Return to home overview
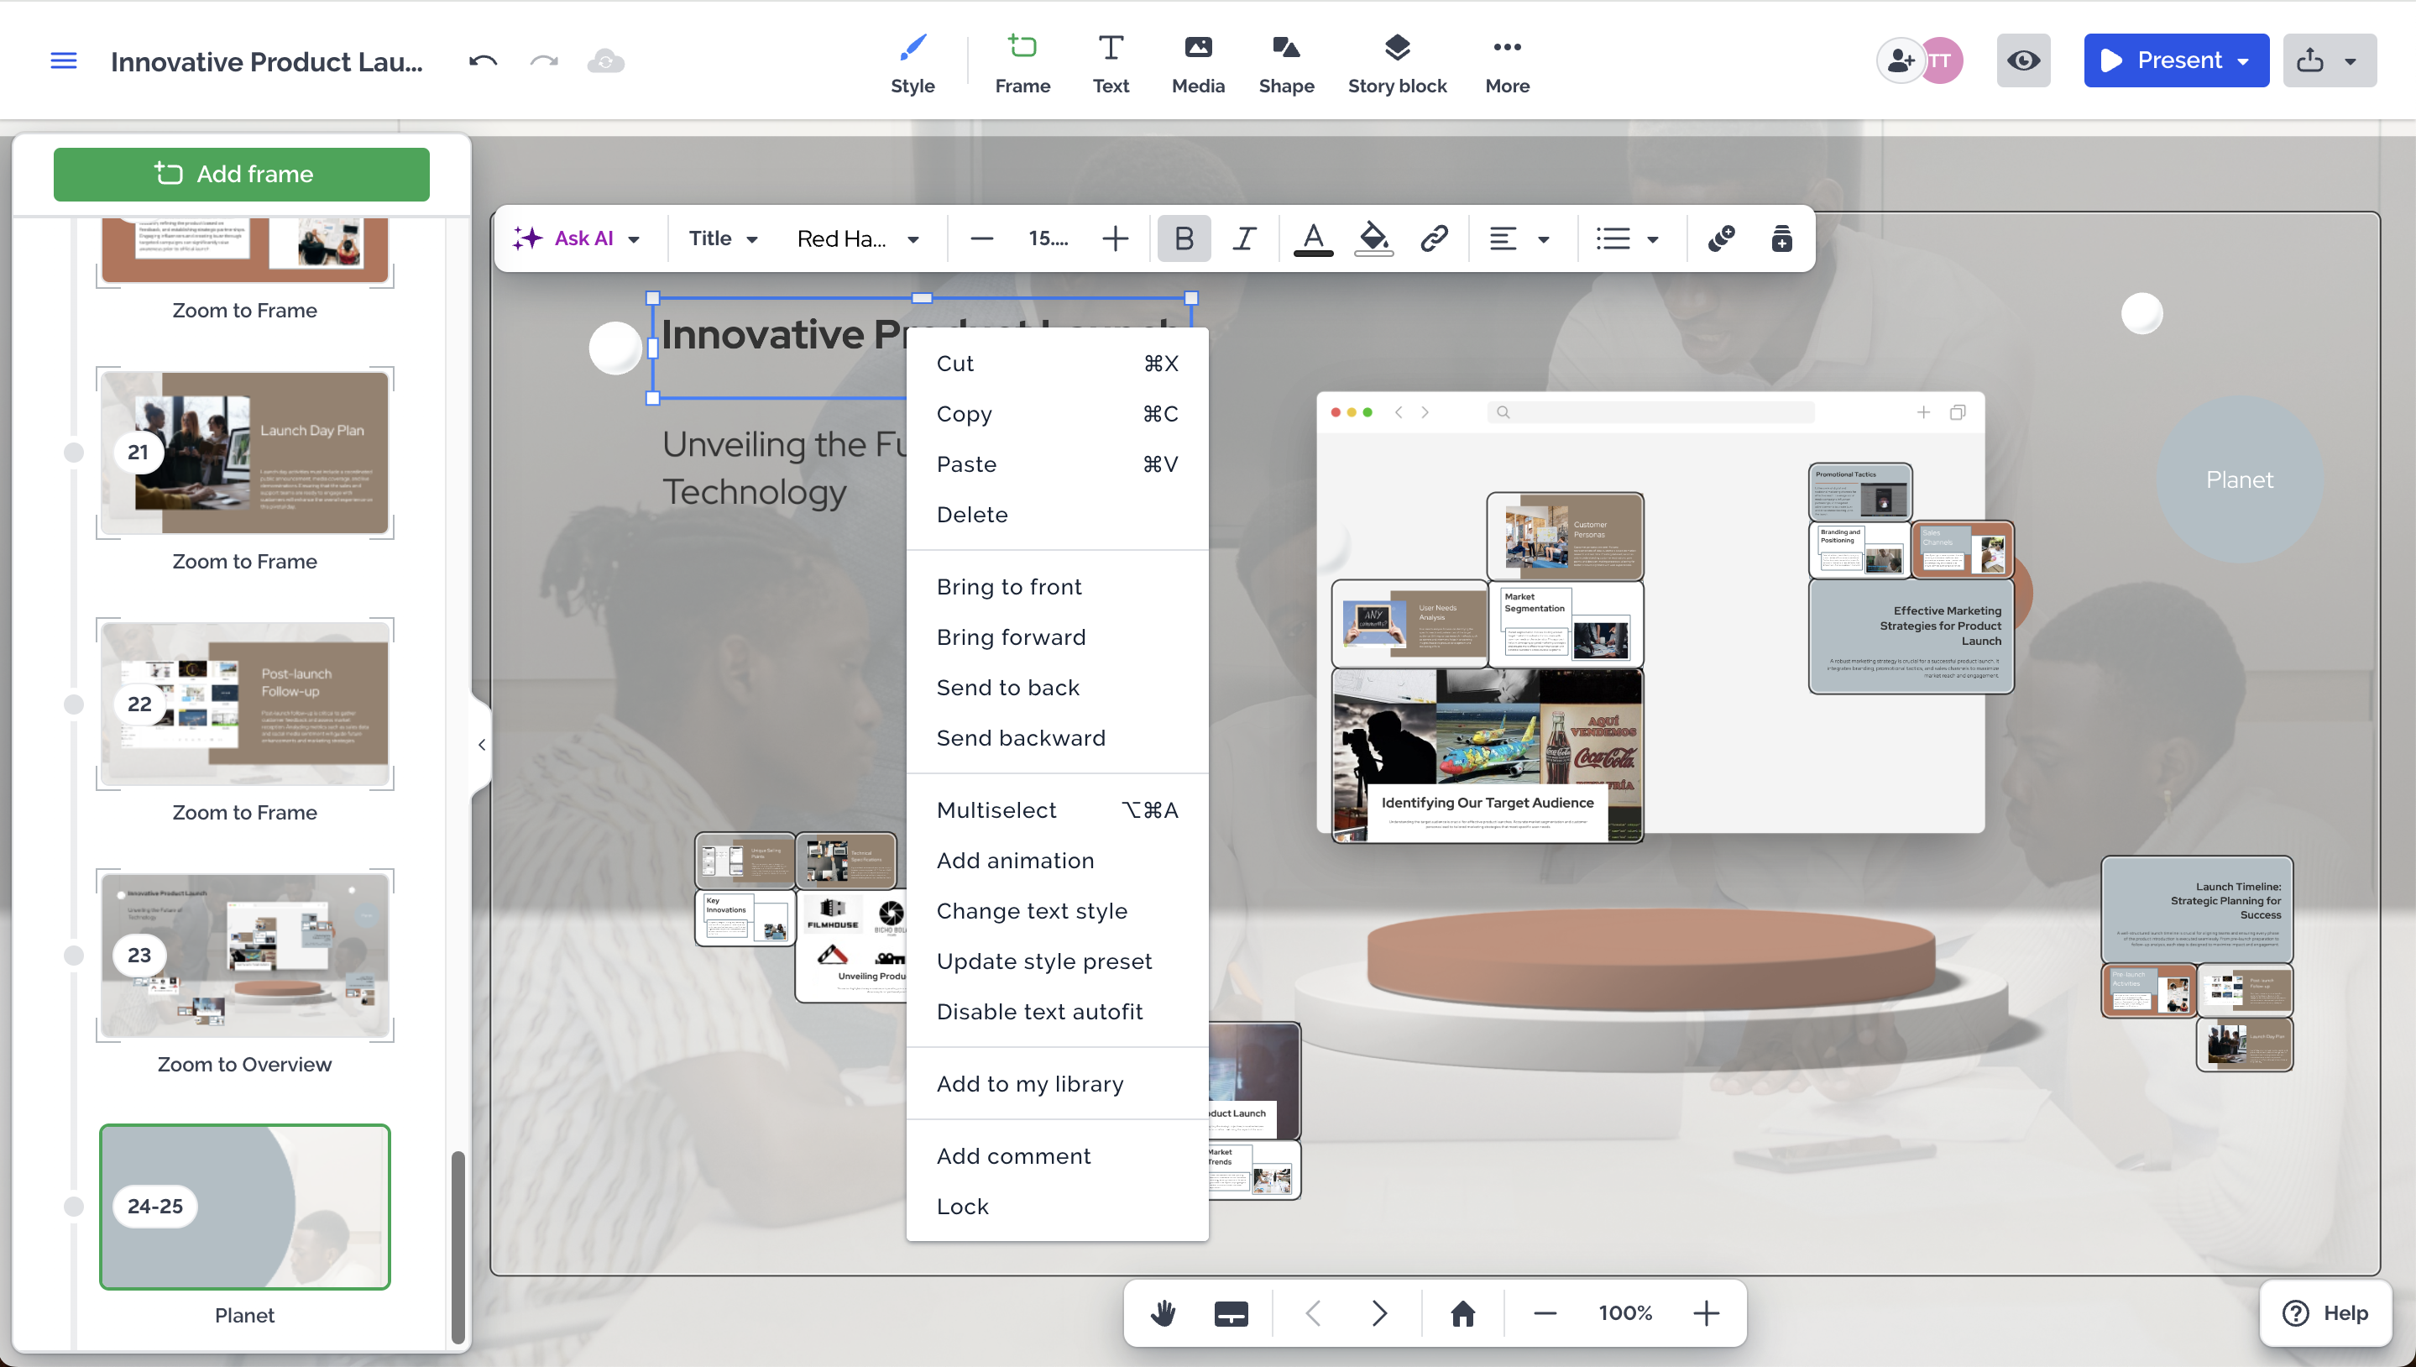This screenshot has height=1367, width=2416. 1462,1313
